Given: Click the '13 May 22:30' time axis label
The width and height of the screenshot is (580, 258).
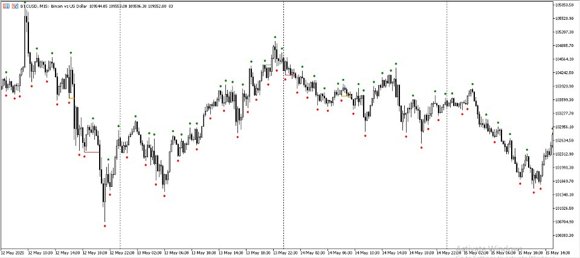Looking at the screenshot, I should coord(286,253).
